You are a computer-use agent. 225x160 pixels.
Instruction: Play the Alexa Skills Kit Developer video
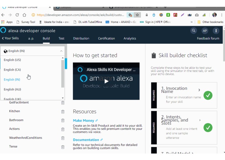[106, 81]
